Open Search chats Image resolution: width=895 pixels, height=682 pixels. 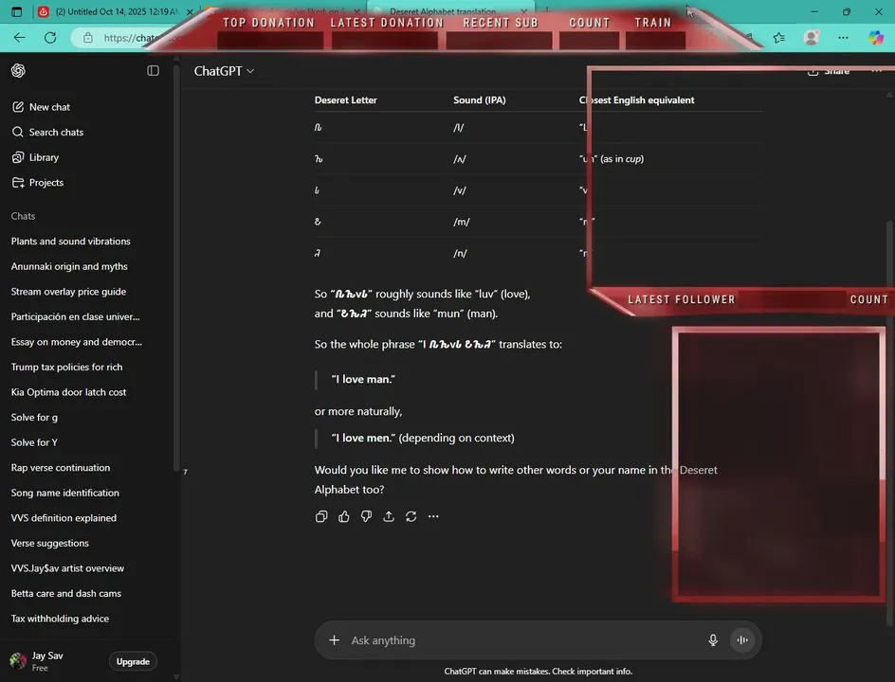point(48,132)
